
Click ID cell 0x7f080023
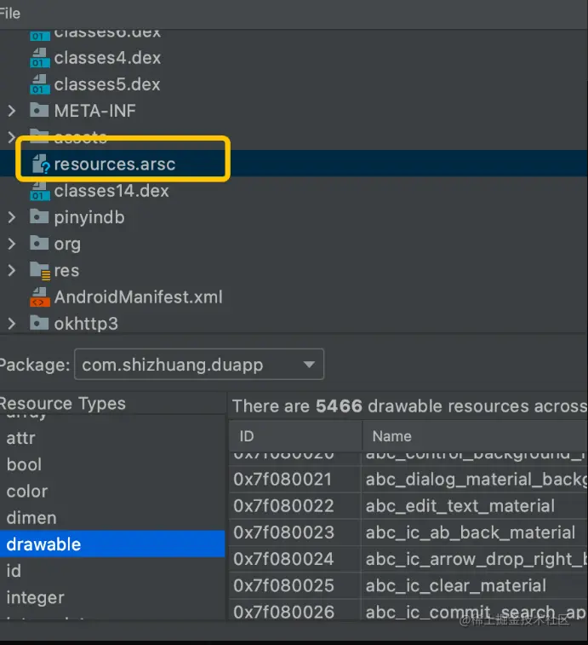[x=295, y=533]
